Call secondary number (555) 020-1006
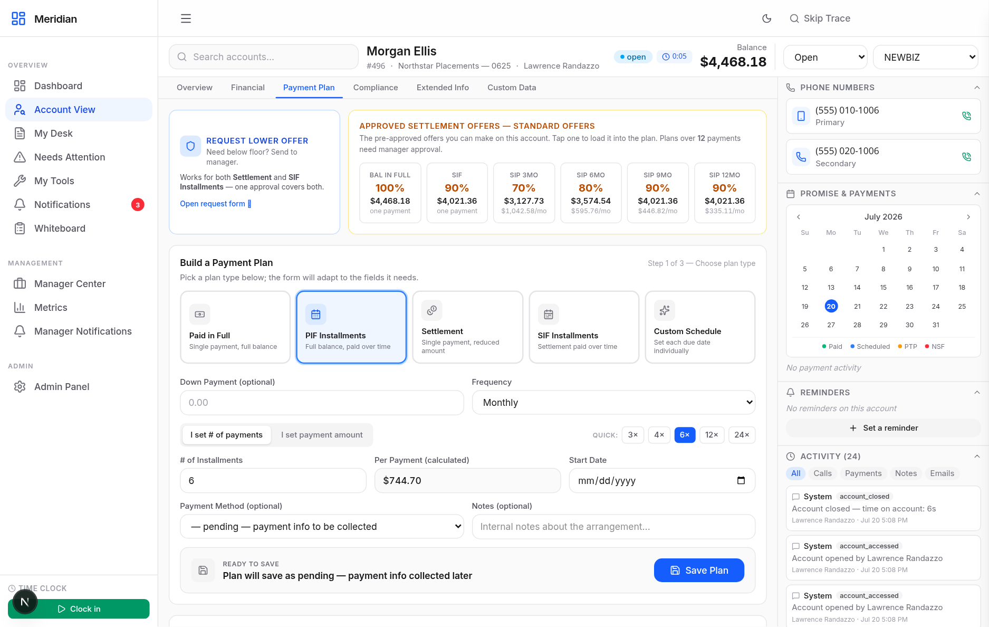 click(966, 156)
